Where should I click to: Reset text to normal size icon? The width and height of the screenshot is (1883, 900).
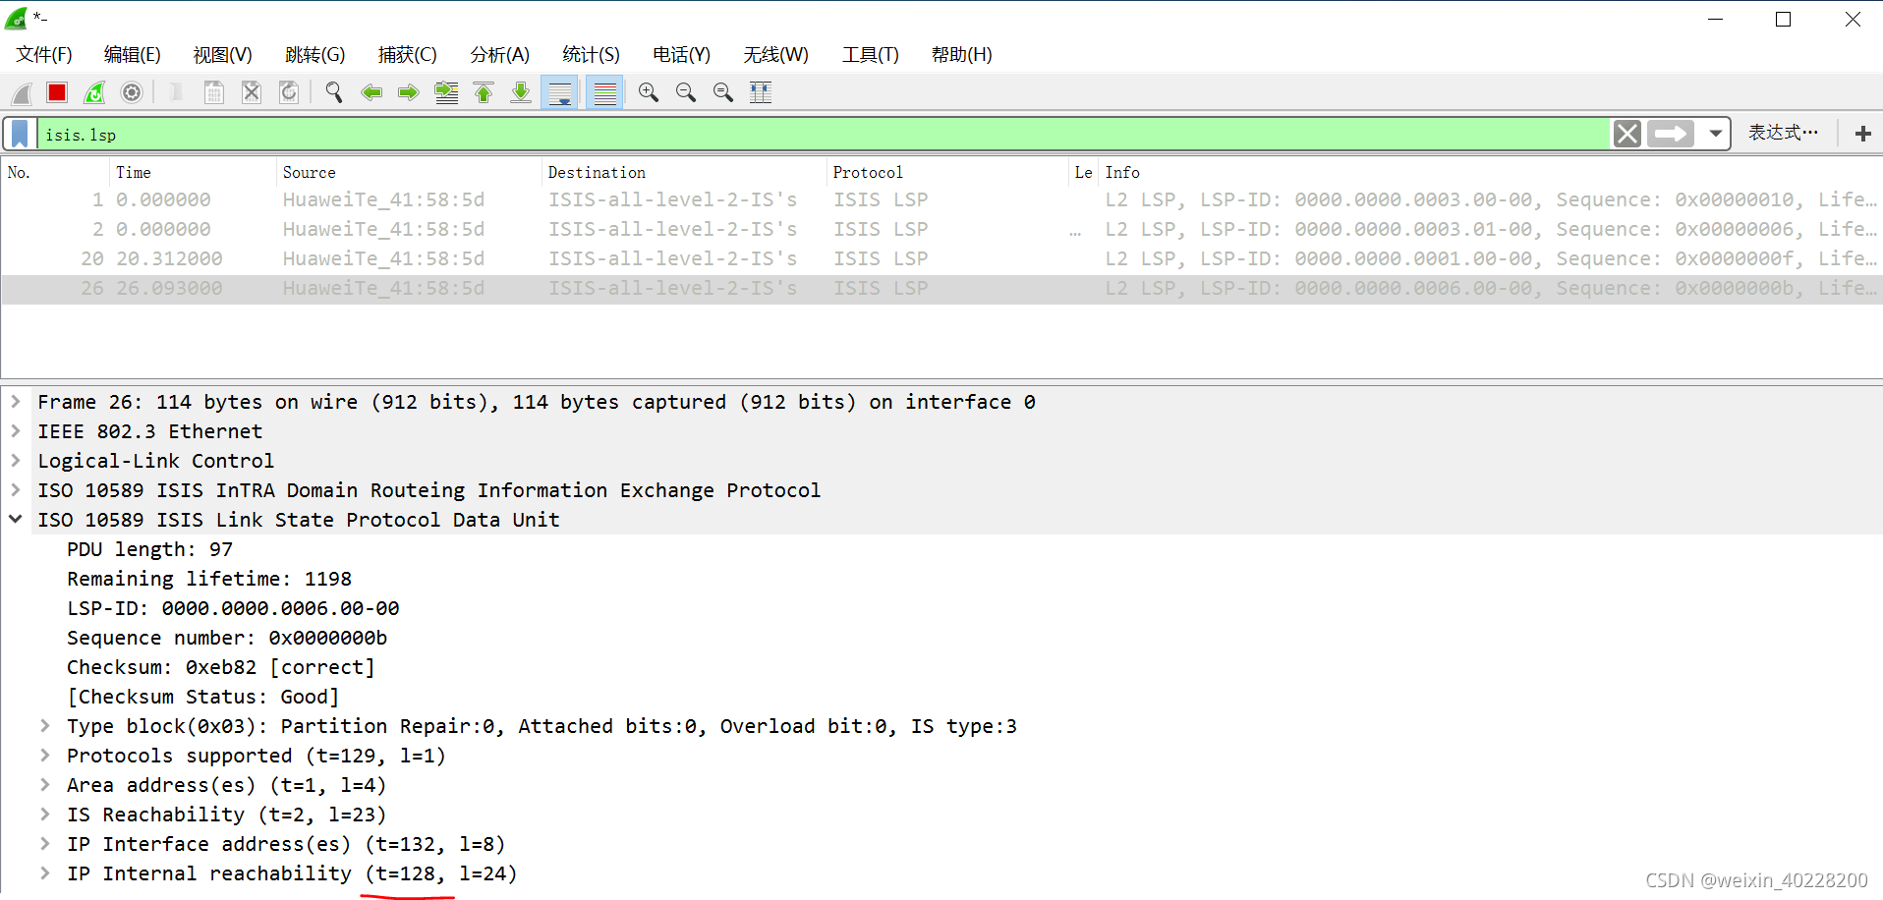(723, 92)
